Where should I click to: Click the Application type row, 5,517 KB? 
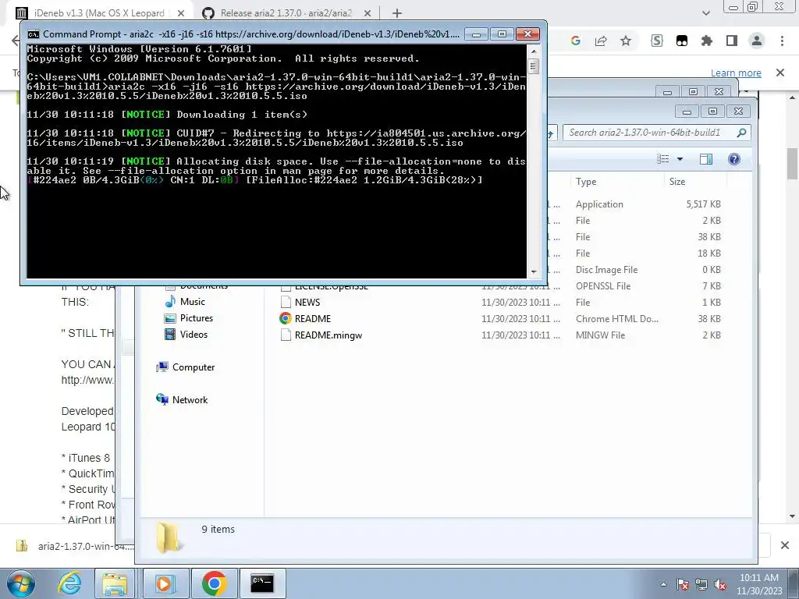click(x=648, y=204)
